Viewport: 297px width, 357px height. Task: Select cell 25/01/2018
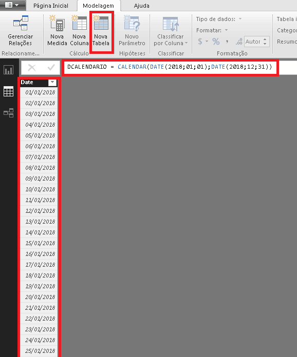(x=39, y=351)
